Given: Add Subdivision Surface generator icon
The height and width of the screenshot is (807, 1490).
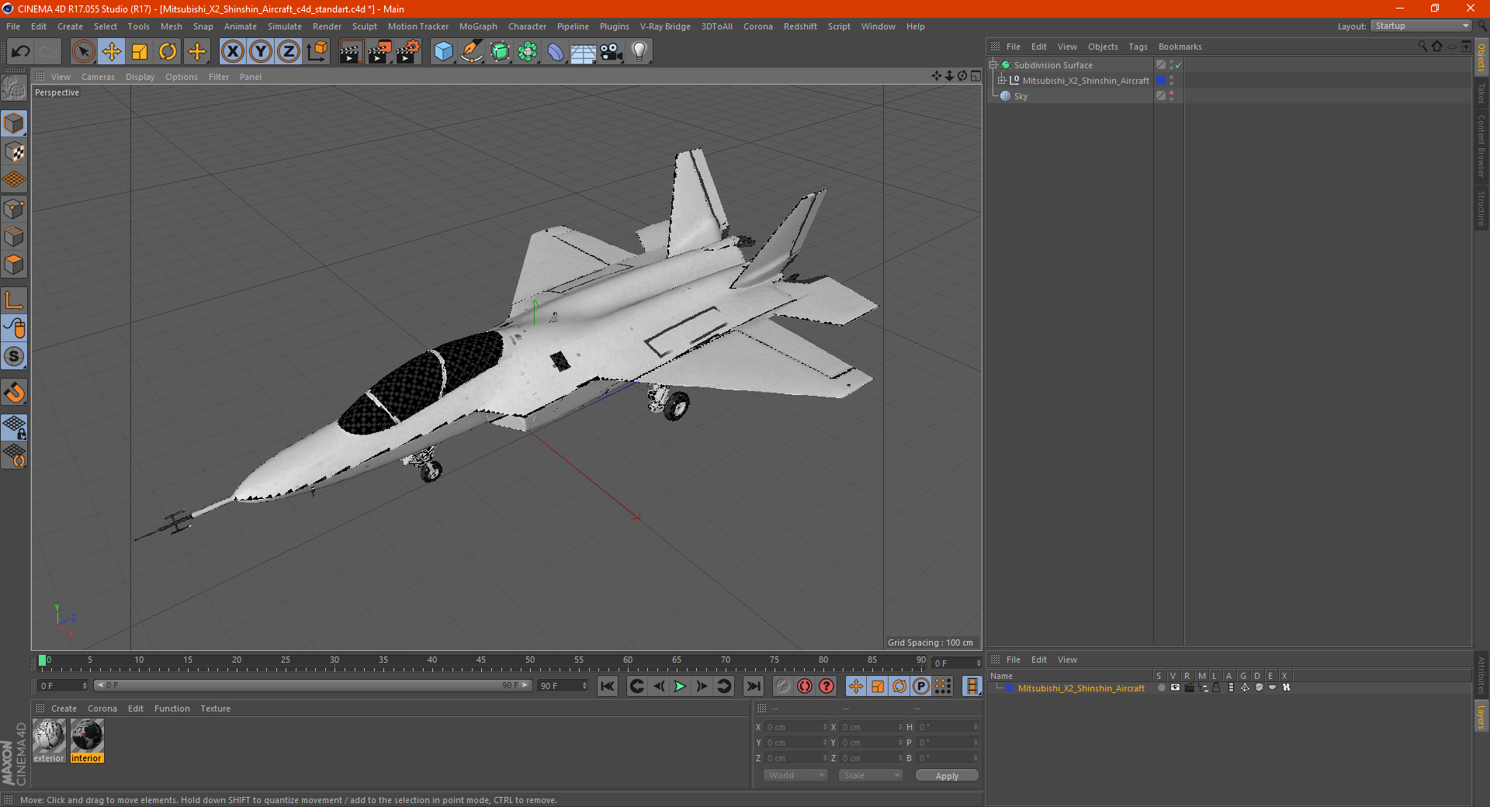Looking at the screenshot, I should [x=500, y=52].
